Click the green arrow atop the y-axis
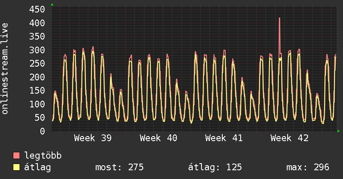This screenshot has height=179, width=343. pyautogui.click(x=52, y=5)
